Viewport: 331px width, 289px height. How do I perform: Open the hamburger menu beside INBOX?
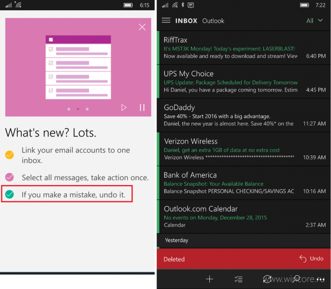point(166,20)
